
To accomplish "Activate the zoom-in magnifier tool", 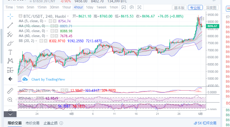I will [10, 100].
